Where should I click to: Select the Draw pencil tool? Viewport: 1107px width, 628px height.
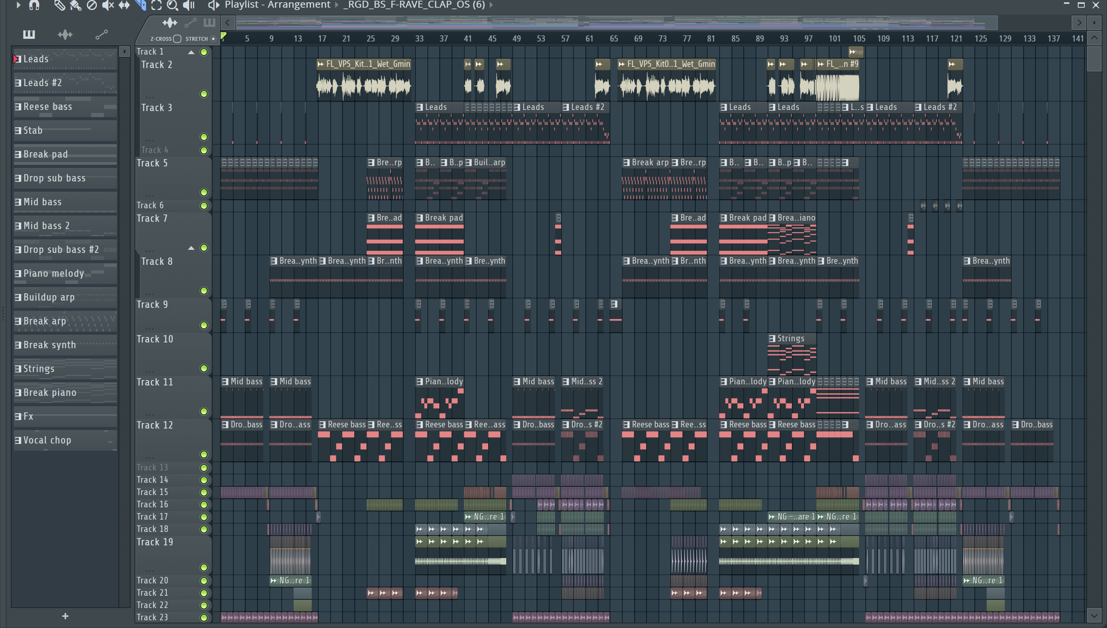point(59,5)
